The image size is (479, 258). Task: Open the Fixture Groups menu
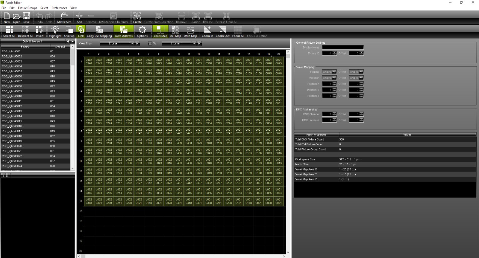click(27, 8)
